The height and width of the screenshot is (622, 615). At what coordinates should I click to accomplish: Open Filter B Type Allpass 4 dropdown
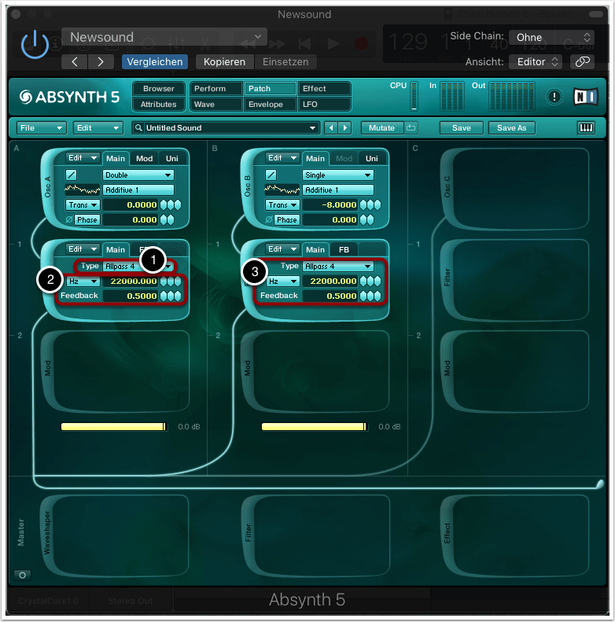tap(338, 266)
